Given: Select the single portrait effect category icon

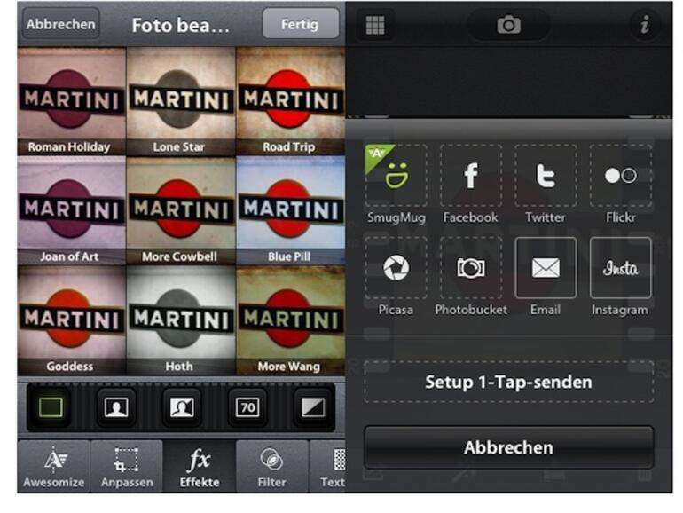Looking at the screenshot, I should click(116, 408).
